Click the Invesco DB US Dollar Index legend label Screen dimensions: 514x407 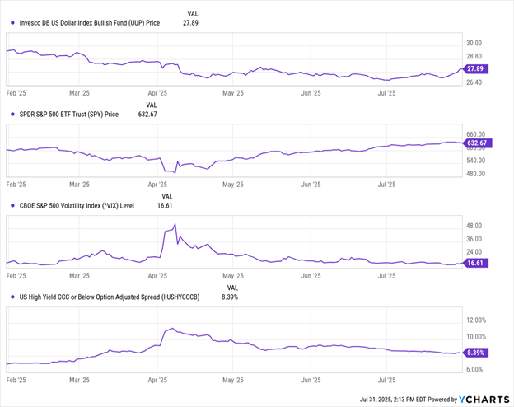[89, 23]
